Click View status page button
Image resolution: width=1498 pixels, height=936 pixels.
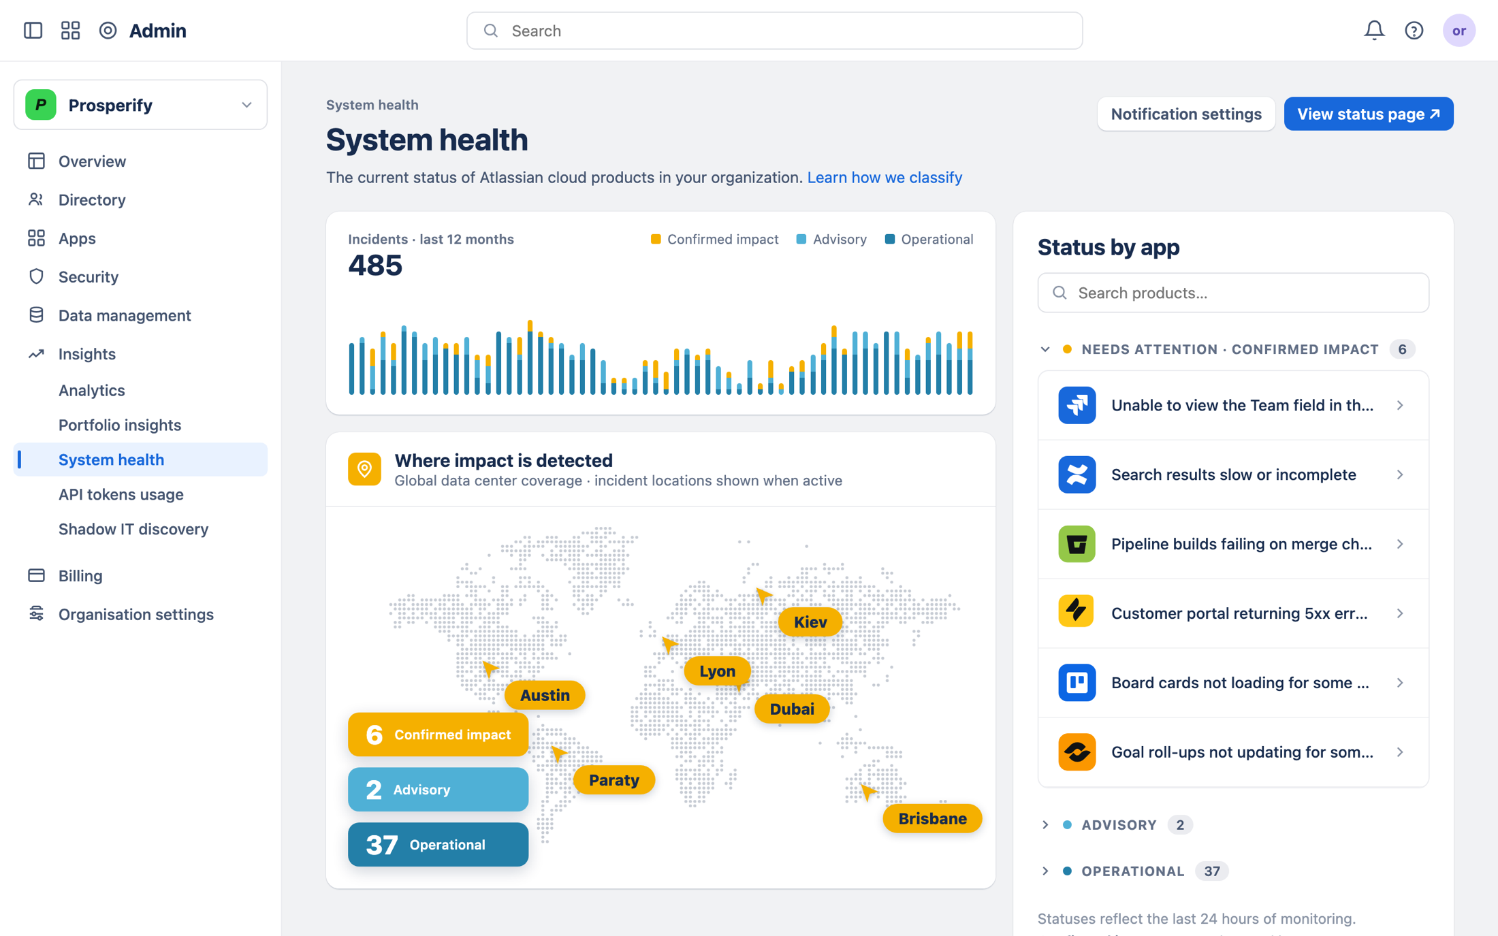click(x=1369, y=114)
